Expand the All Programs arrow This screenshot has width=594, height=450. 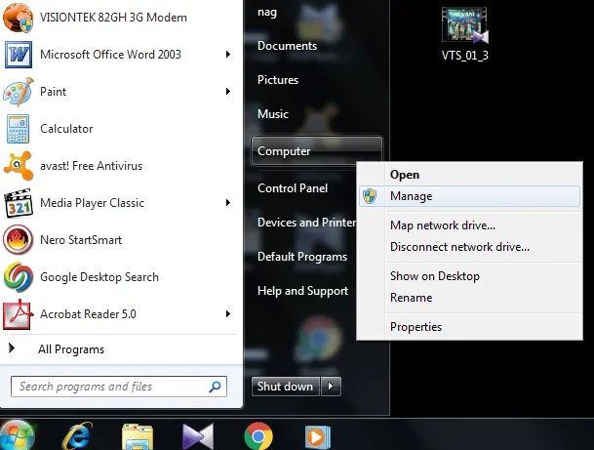[12, 348]
